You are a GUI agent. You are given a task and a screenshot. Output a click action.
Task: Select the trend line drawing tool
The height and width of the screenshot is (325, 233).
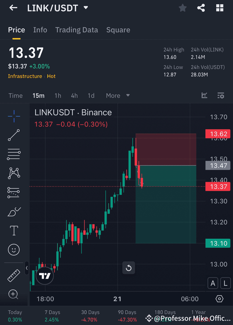[14, 135]
